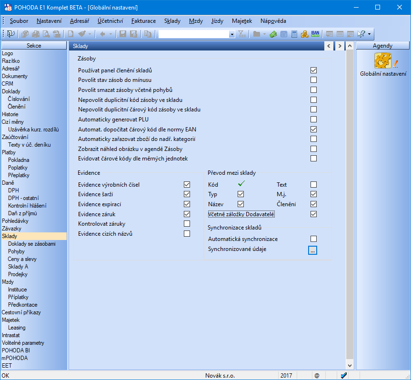411x380 pixels.
Task: Uncheck Včetně záložky Dodavatelé checkbox
Action: click(x=313, y=214)
